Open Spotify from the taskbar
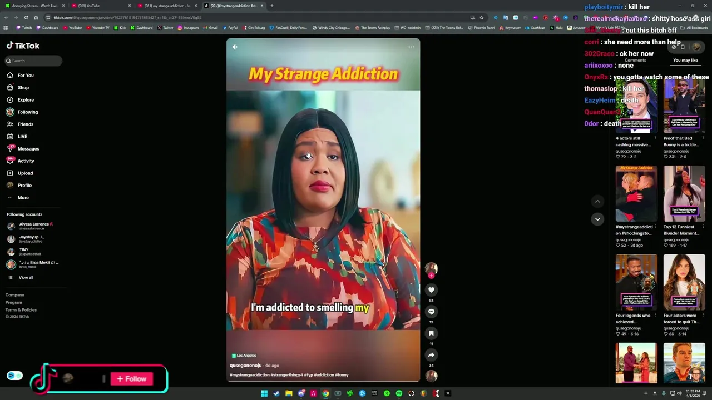 point(399,393)
